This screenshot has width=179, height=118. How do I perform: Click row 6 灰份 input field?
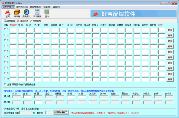(x=71, y=58)
